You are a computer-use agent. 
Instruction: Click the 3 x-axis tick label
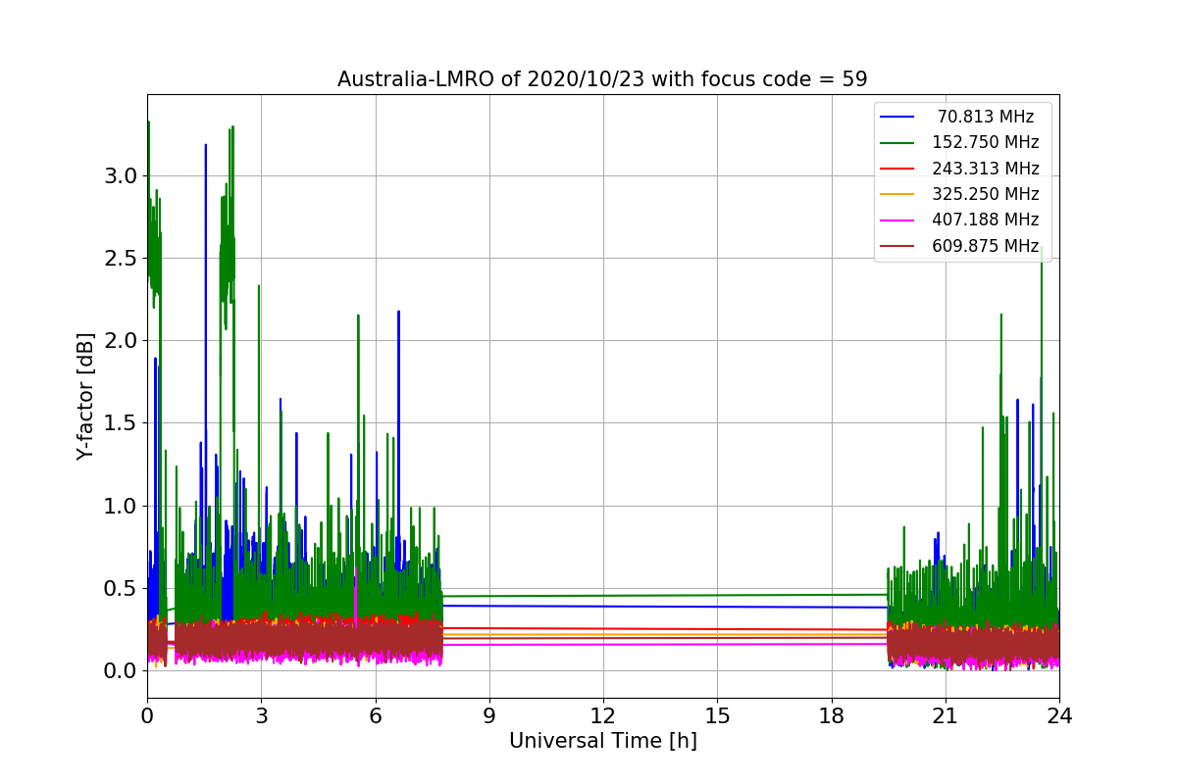(261, 716)
